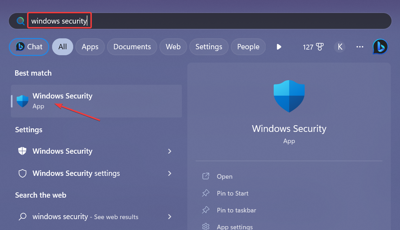Open App settings via the gear icon
Screen dimensions: 400x230
point(206,227)
